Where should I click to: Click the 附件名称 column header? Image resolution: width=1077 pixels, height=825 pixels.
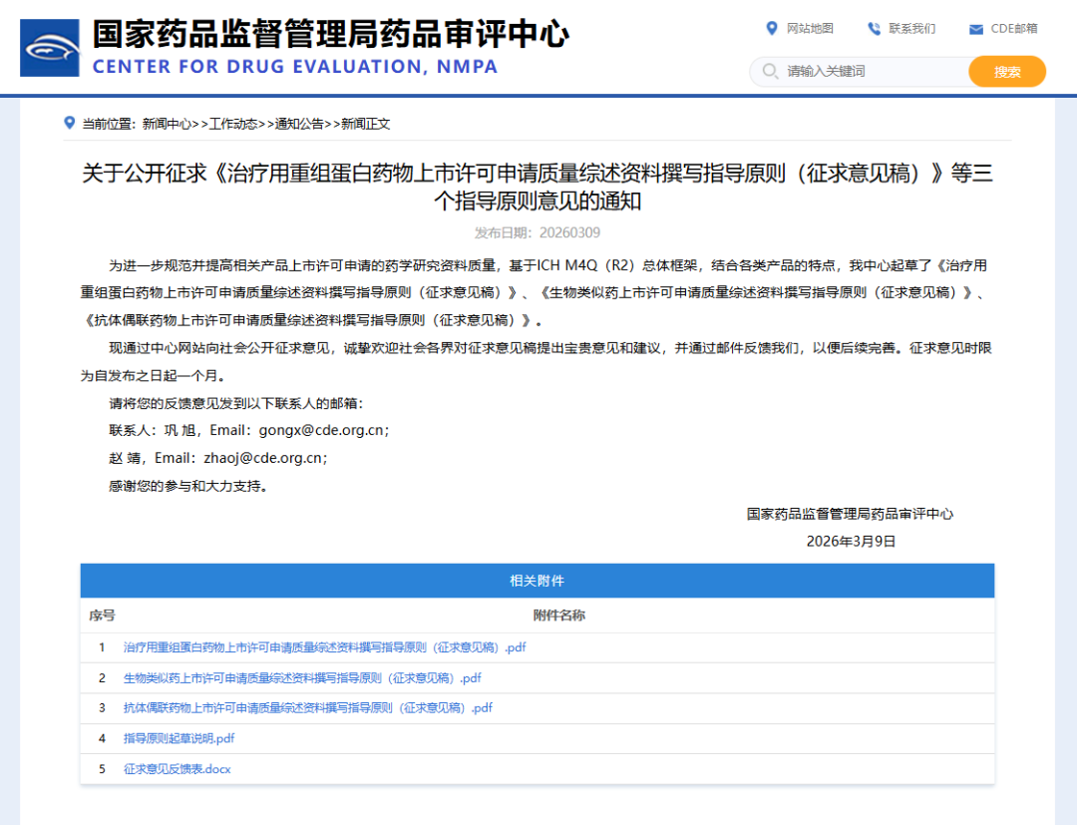(559, 616)
